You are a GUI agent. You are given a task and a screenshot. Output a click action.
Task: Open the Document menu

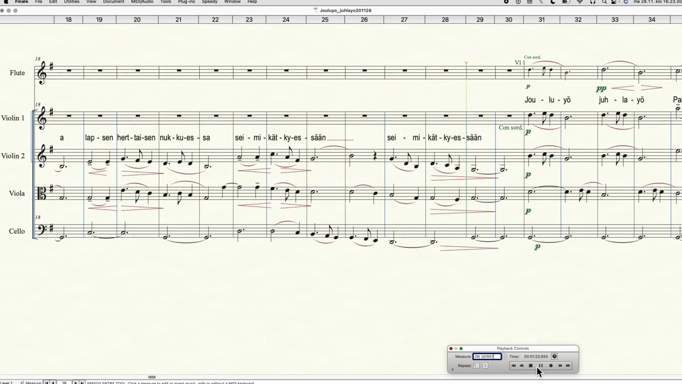click(113, 2)
